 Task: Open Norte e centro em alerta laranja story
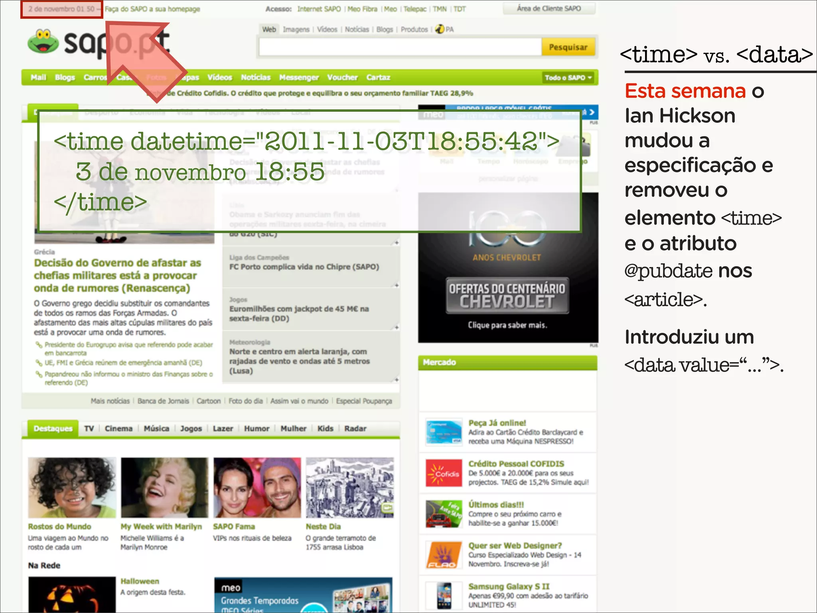tap(299, 361)
